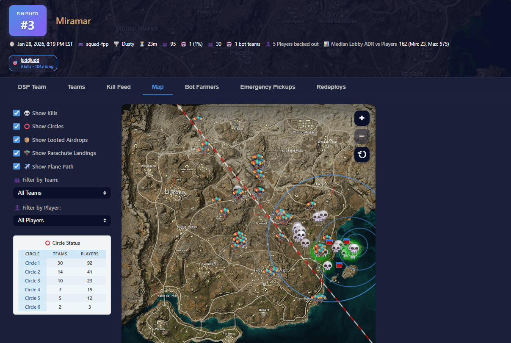511x343 pixels.
Task: Disable Show Looted Airdrops checkbox
Action: click(x=17, y=140)
